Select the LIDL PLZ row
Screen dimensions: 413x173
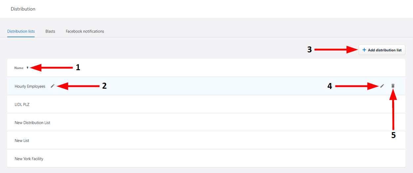[22, 104]
